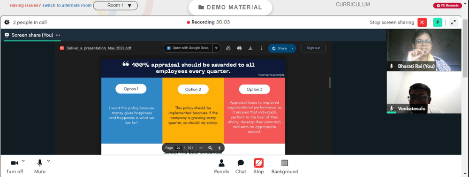Reset PDF zoom with magnifier icon
This screenshot has height=177, width=469.
click(x=210, y=148)
